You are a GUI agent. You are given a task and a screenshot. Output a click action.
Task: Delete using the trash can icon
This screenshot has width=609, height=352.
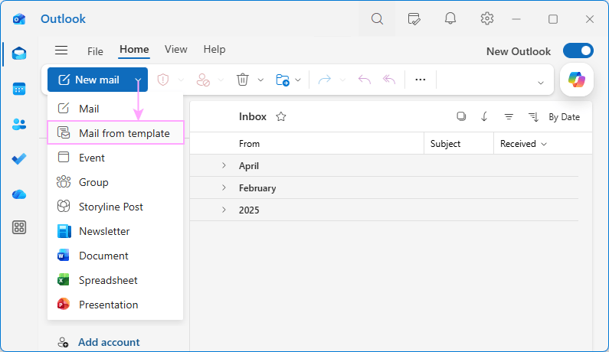243,80
